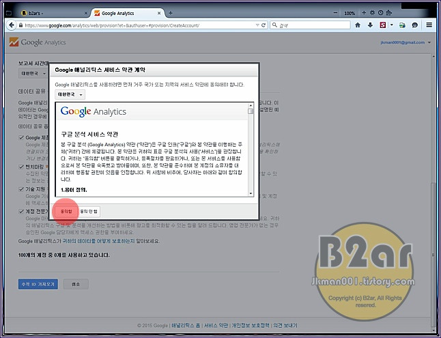441x338 pixels.
Task: Toggle the 벤치마킹 checkbox
Action: 21,167
